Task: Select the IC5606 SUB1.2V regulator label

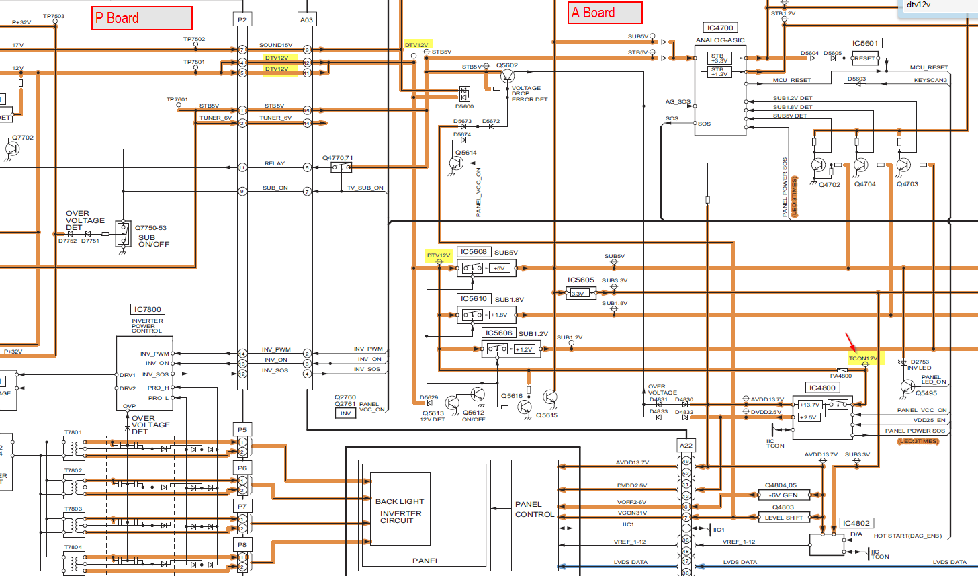Action: tap(498, 333)
